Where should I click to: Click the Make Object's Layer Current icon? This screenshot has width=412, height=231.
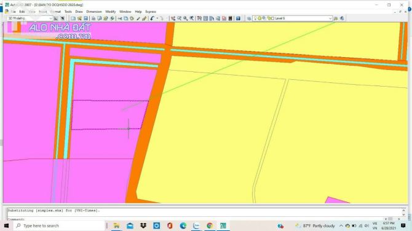tap(336, 18)
